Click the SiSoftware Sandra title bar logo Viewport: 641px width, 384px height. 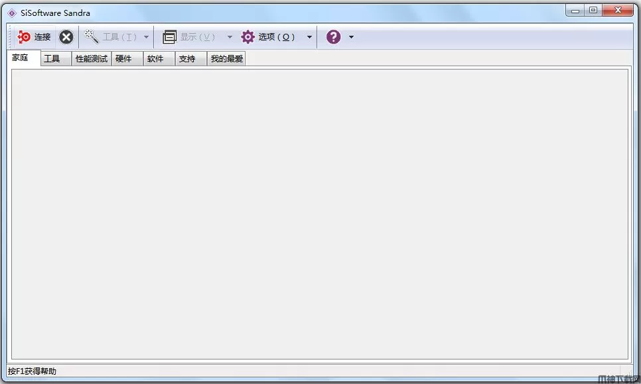coord(12,13)
